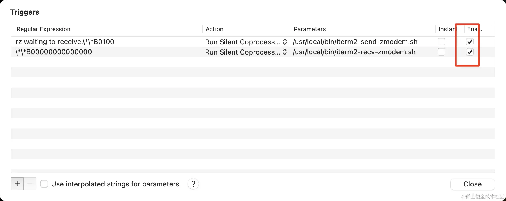The width and height of the screenshot is (506, 201).
Task: Click the plus icon to add trigger
Action: click(17, 184)
